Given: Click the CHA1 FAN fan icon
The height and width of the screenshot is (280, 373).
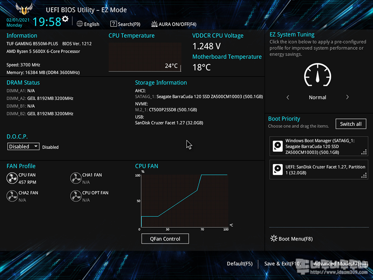Looking at the screenshot, I should (x=76, y=178).
